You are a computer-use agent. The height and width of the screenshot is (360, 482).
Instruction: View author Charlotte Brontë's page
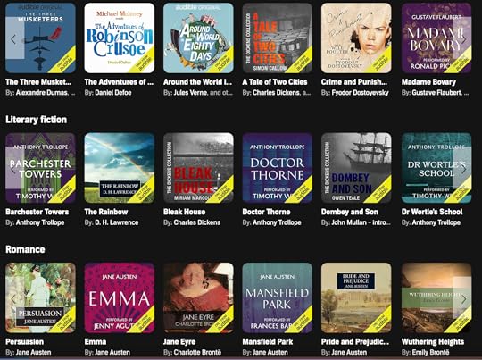[197, 352]
